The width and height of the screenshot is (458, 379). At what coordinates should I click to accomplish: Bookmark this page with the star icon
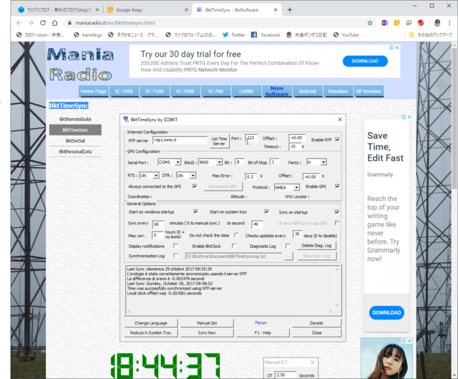(370, 23)
